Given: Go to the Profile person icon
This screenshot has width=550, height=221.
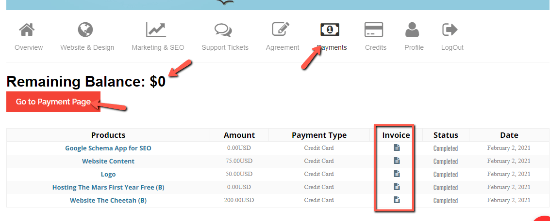Looking at the screenshot, I should pyautogui.click(x=412, y=30).
